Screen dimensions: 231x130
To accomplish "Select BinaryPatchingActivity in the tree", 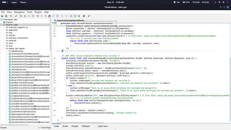I will point(23,78).
